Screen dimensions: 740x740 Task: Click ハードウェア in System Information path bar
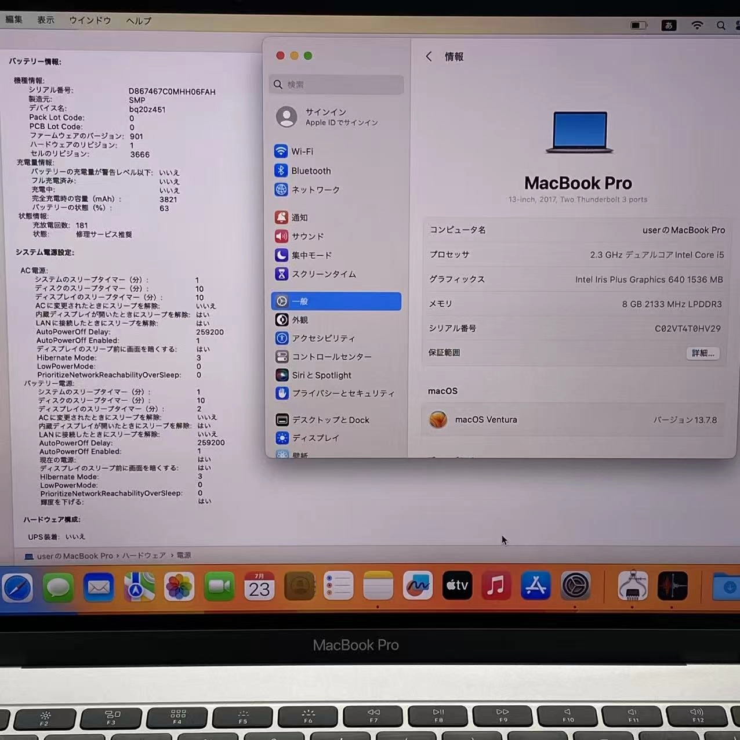pyautogui.click(x=144, y=556)
